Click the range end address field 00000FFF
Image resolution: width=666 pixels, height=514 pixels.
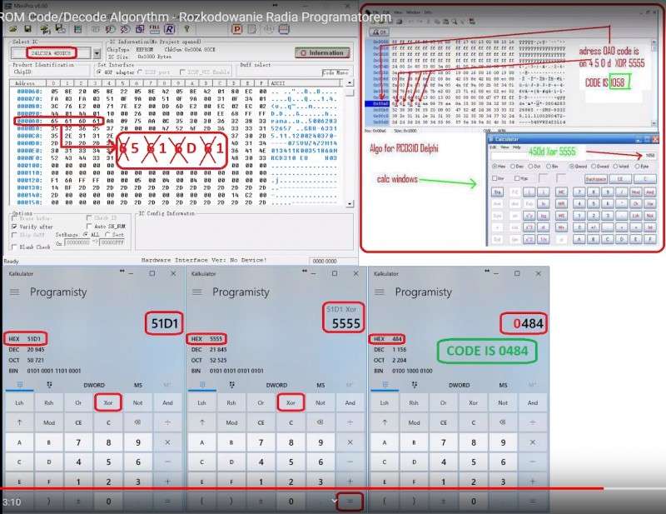click(x=112, y=242)
